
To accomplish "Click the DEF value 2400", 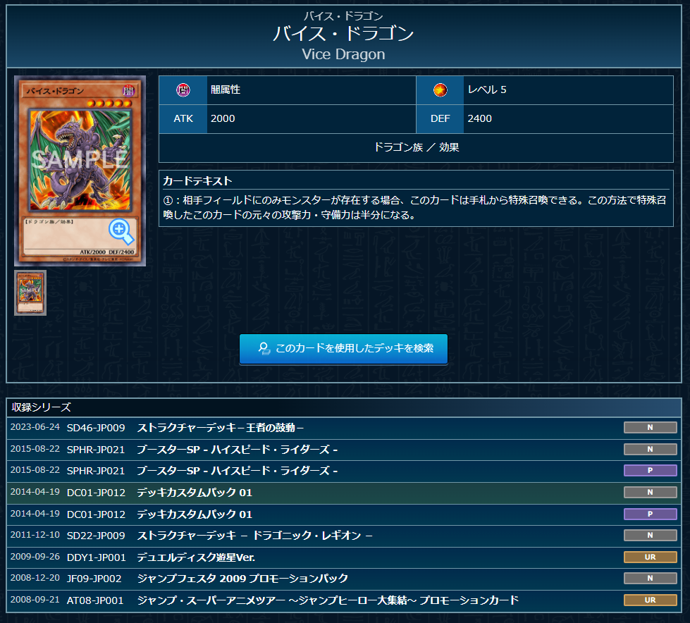I will point(480,119).
